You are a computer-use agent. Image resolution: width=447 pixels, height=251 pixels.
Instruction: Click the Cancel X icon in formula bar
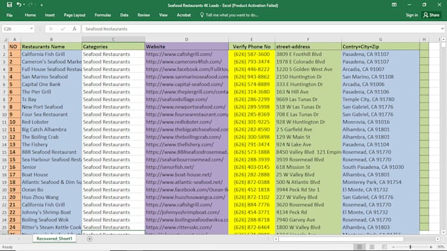pyautogui.click(x=51, y=29)
